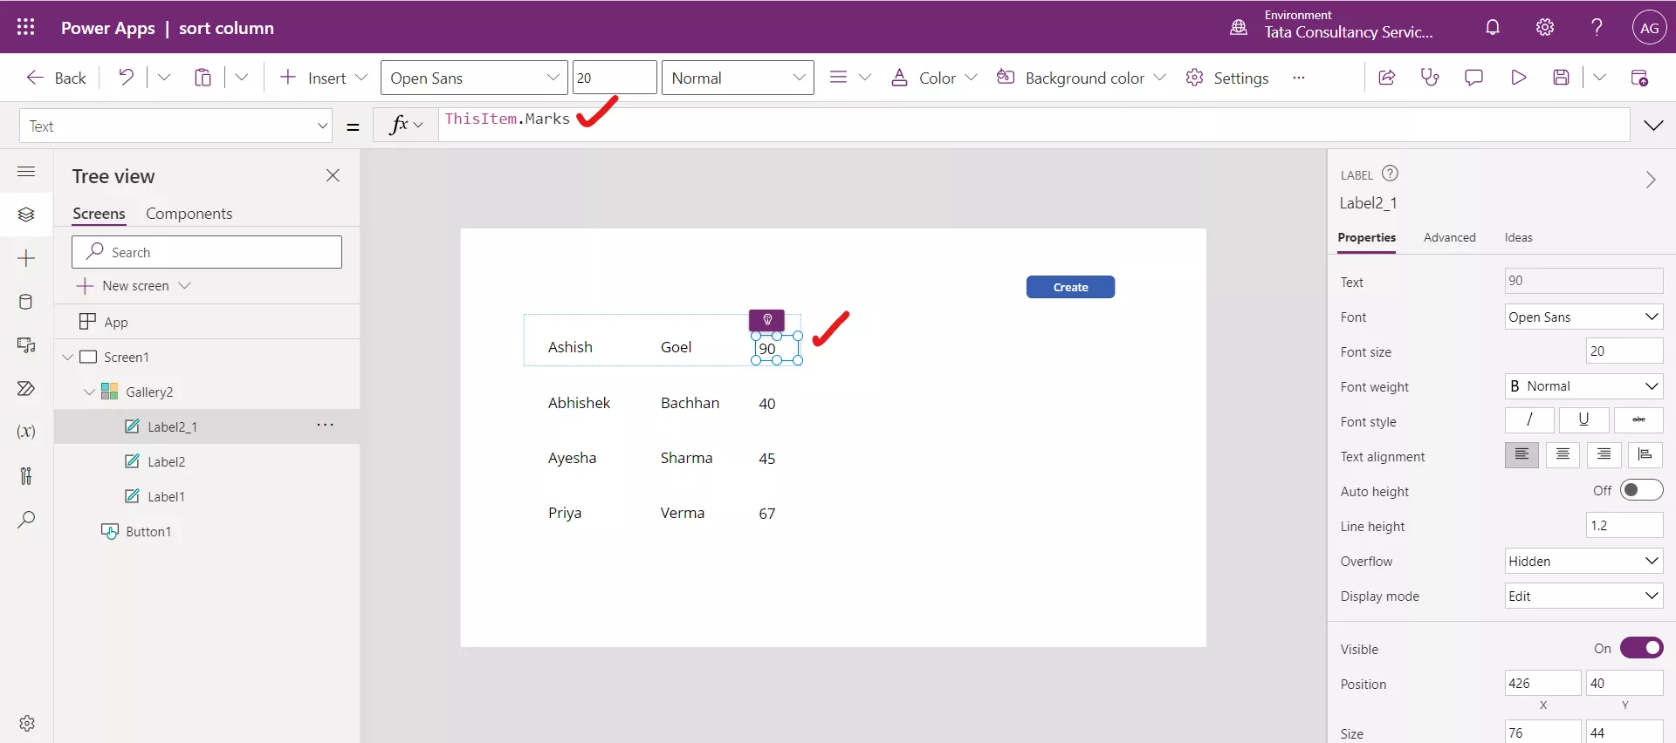Open the Advanced tools icon in sidebar

26,475
